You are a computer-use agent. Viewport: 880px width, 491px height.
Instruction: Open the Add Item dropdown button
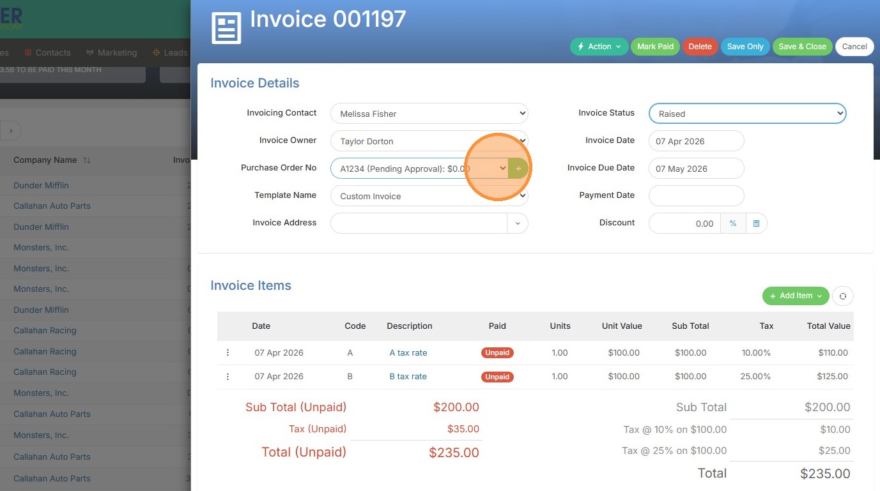[796, 296]
